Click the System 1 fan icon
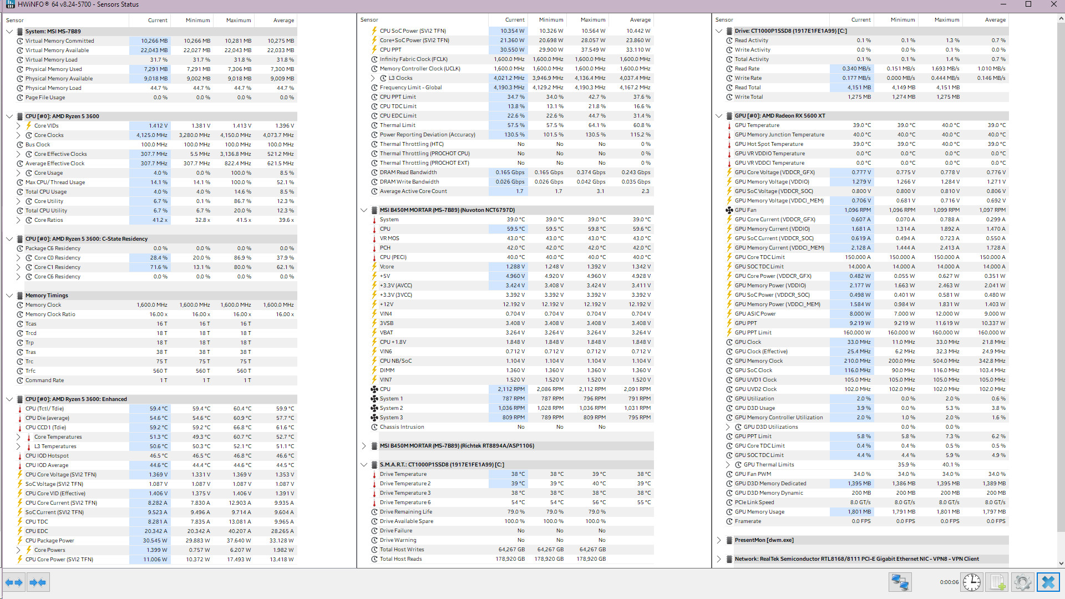The image size is (1065, 599). pyautogui.click(x=374, y=399)
